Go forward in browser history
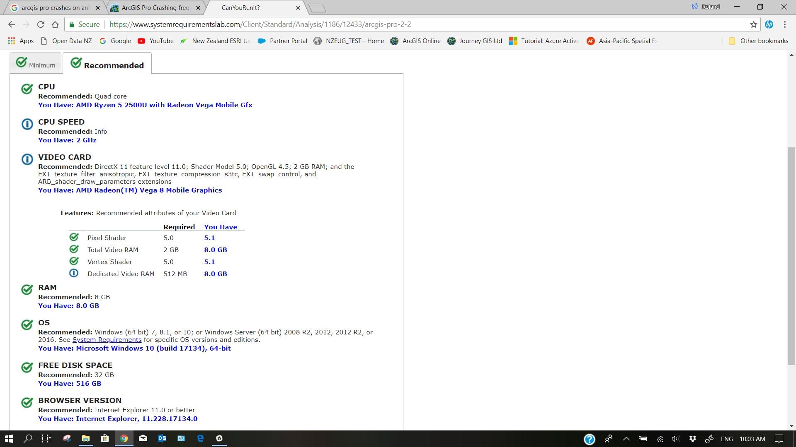Viewport: 796px width, 447px height. (x=26, y=24)
